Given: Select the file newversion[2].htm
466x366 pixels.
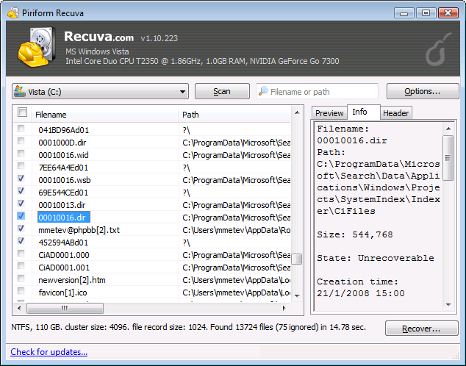Looking at the screenshot, I should [x=72, y=280].
